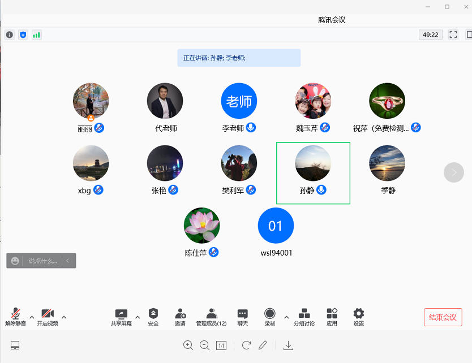Image resolution: width=472 pixels, height=363 pixels.
Task: Toggle 开启视频 camera button
Action: 48,317
